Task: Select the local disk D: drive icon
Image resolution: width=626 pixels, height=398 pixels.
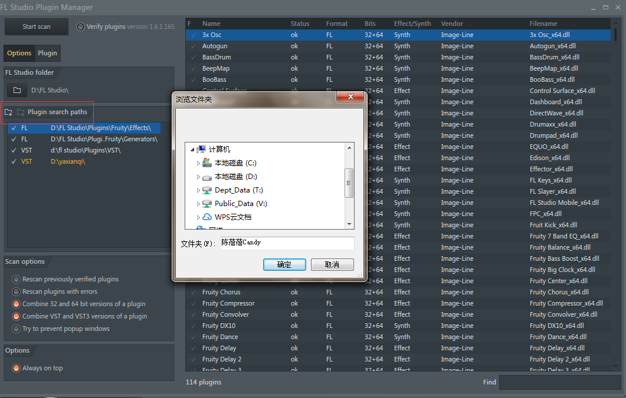Action: pyautogui.click(x=207, y=177)
